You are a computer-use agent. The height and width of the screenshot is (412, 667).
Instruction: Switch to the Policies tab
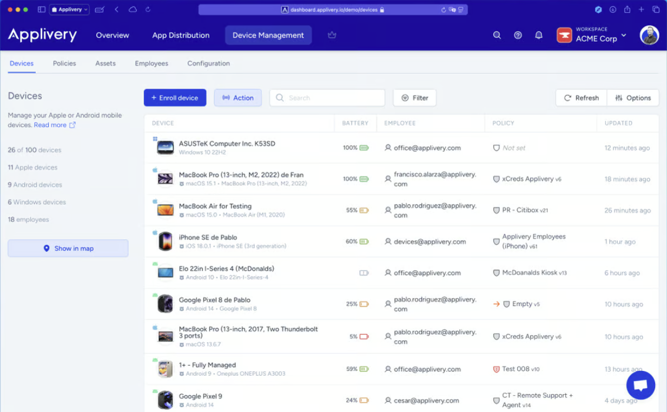(64, 63)
